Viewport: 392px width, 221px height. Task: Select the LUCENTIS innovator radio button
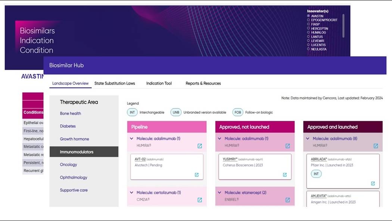tap(308, 45)
